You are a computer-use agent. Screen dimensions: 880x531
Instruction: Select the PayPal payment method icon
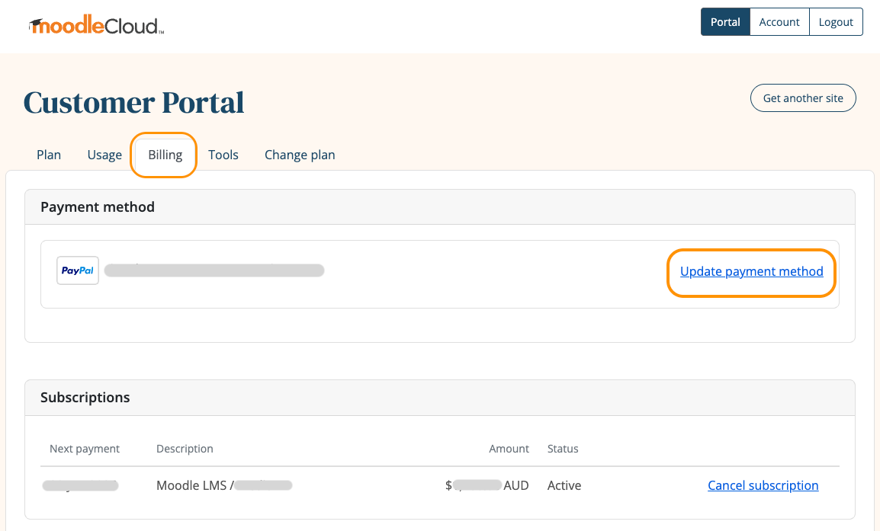(77, 270)
